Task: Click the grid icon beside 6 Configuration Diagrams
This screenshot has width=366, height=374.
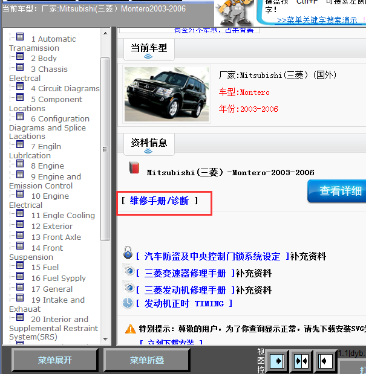Action: (x=20, y=117)
